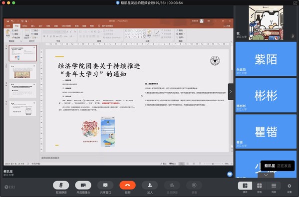Add participants using 加人 icon
The width and height of the screenshot is (299, 197).
[150, 185]
